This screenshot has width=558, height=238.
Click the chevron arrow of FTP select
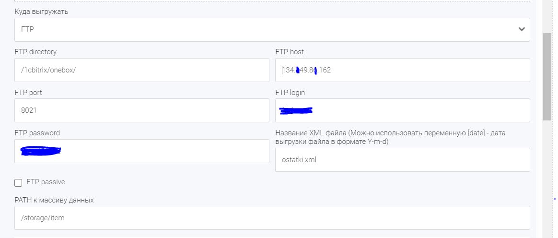coord(522,29)
